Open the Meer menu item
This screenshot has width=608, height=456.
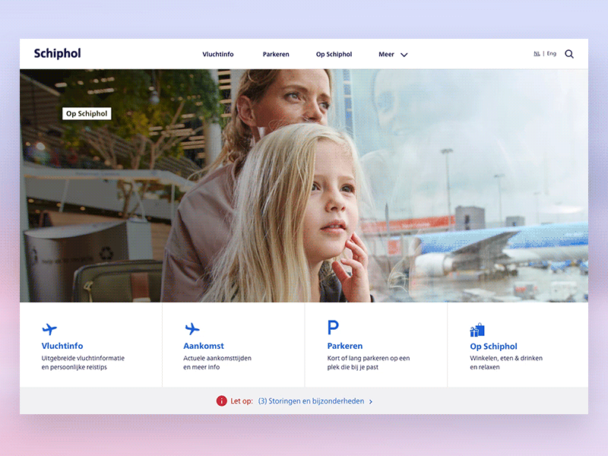(x=386, y=54)
